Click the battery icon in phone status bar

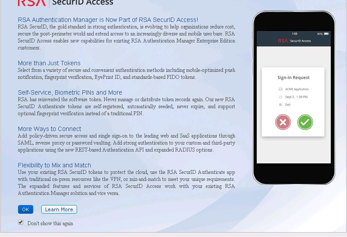pos(326,34)
